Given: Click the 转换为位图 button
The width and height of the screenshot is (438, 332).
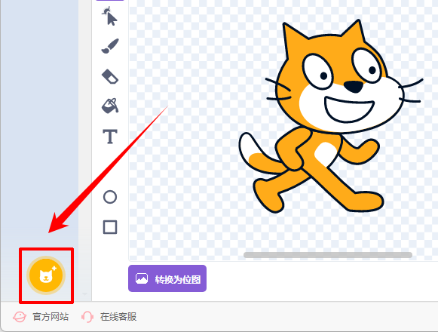Looking at the screenshot, I should 167,278.
